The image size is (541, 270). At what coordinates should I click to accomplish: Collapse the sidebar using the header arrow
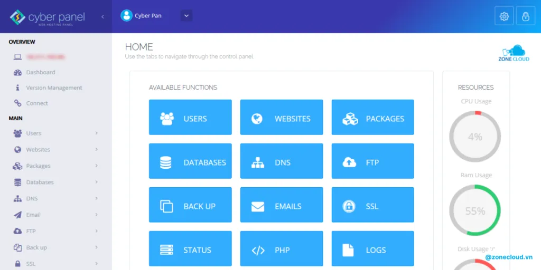(102, 16)
